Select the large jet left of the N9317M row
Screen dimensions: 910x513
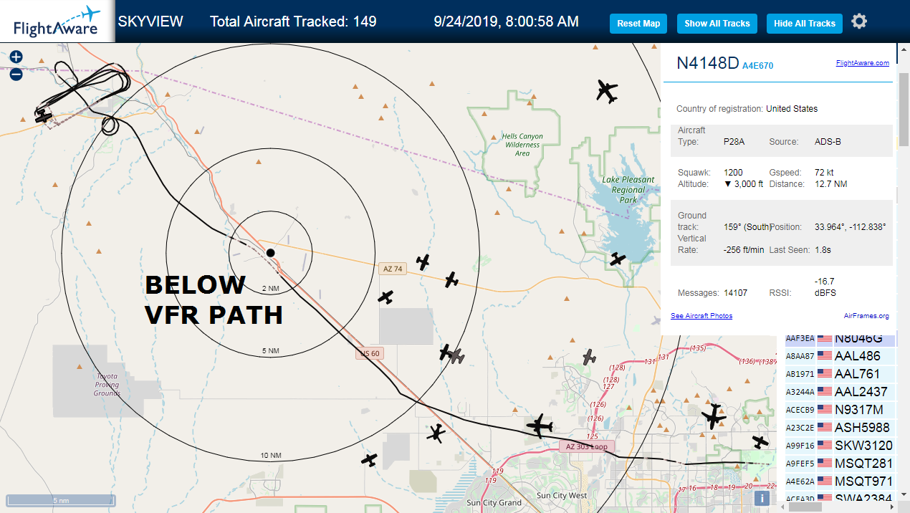(714, 416)
